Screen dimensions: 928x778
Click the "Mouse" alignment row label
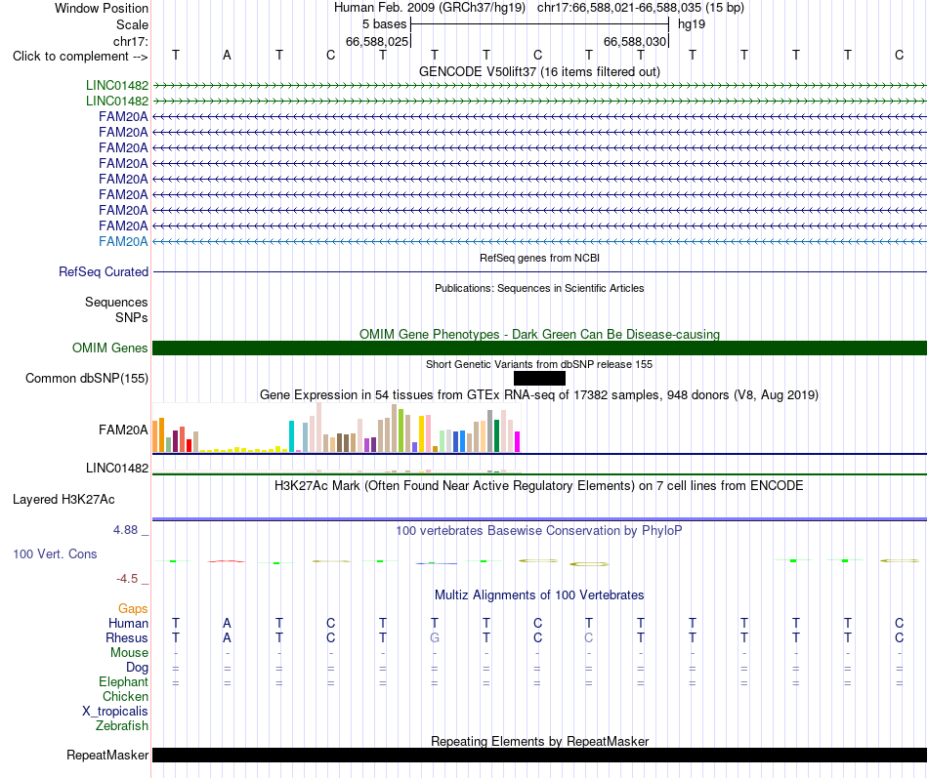(x=129, y=653)
